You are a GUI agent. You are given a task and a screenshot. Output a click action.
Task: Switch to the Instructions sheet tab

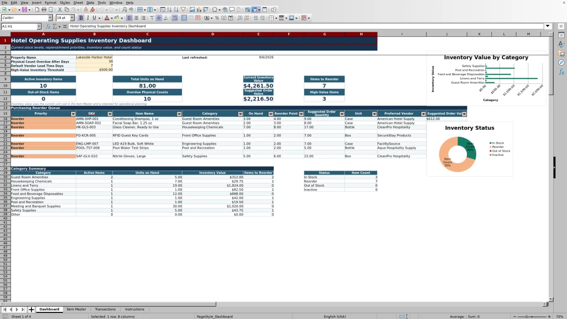135,310
